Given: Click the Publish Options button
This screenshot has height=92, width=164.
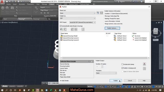Looking at the screenshot, I should [112, 28].
